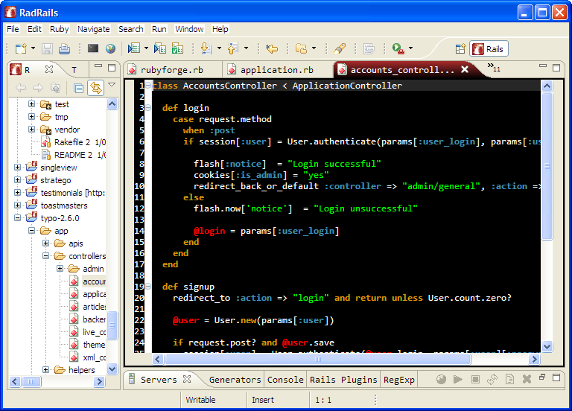572x411 pixels.
Task: Click the black console toolbar icon
Action: pos(93,49)
